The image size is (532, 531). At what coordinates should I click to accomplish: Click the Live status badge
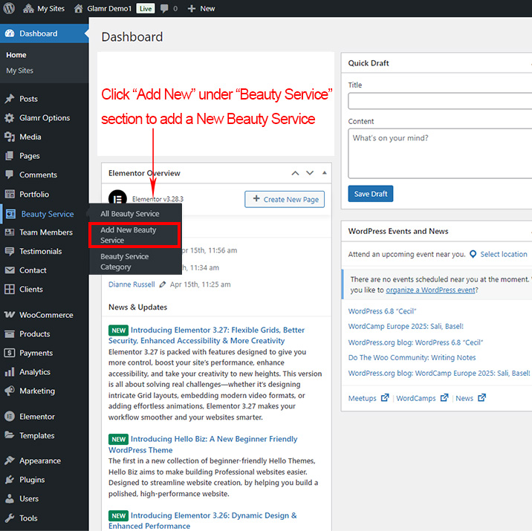click(x=146, y=8)
